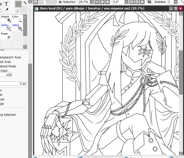Toggle the transparent color checker button
This screenshot has height=158, width=184.
click(17, 11)
